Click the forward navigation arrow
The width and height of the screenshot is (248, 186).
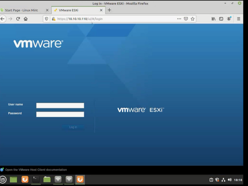click(10, 19)
